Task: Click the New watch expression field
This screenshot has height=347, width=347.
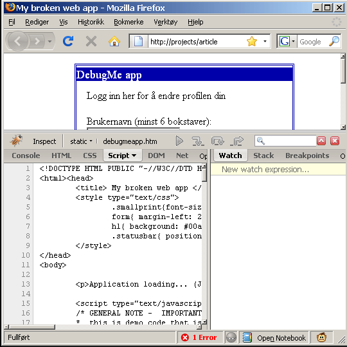Action: tap(278, 169)
